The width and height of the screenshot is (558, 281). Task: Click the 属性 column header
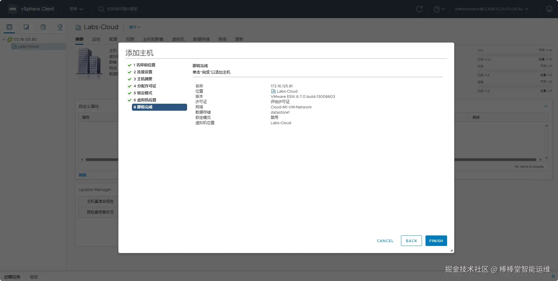point(86,117)
